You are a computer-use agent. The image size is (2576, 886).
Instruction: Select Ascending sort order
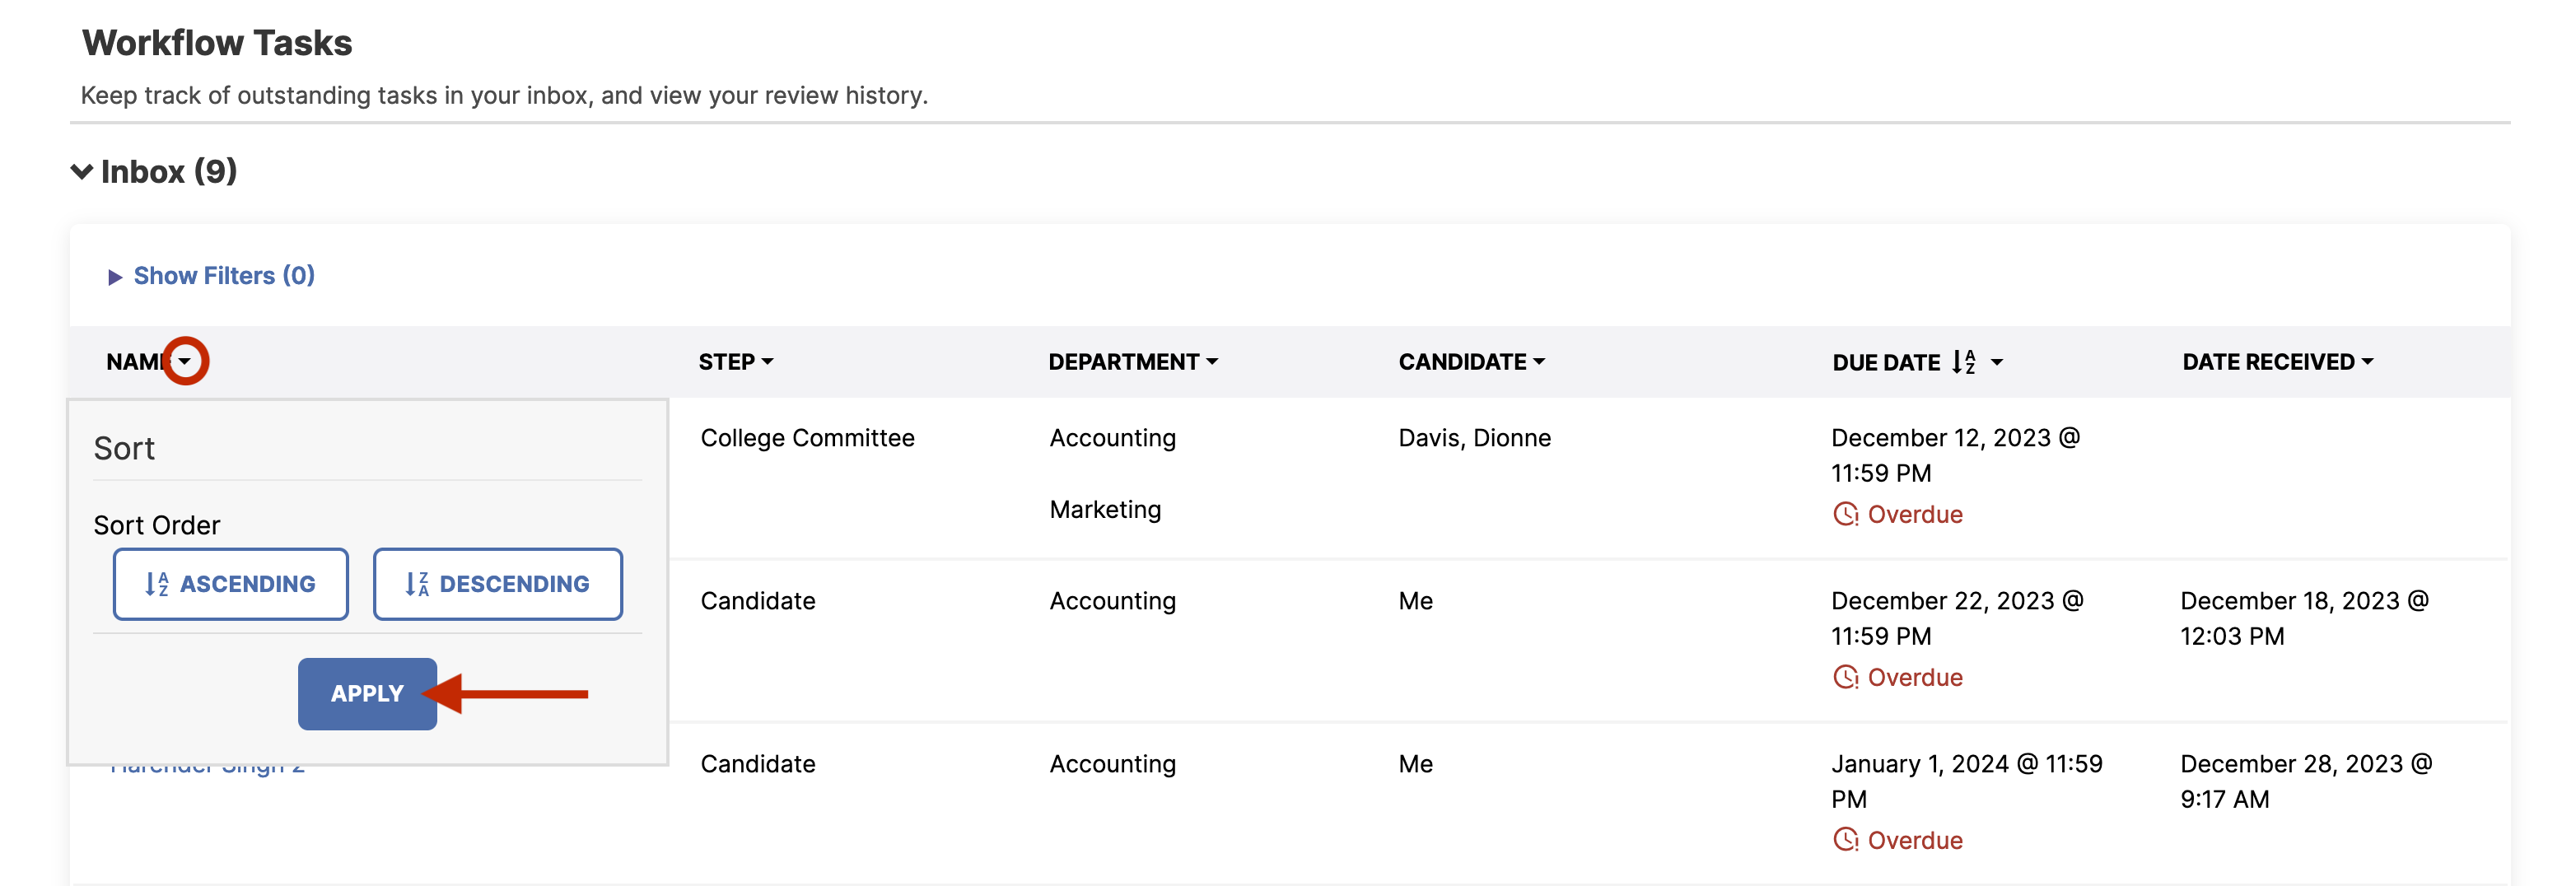point(230,584)
